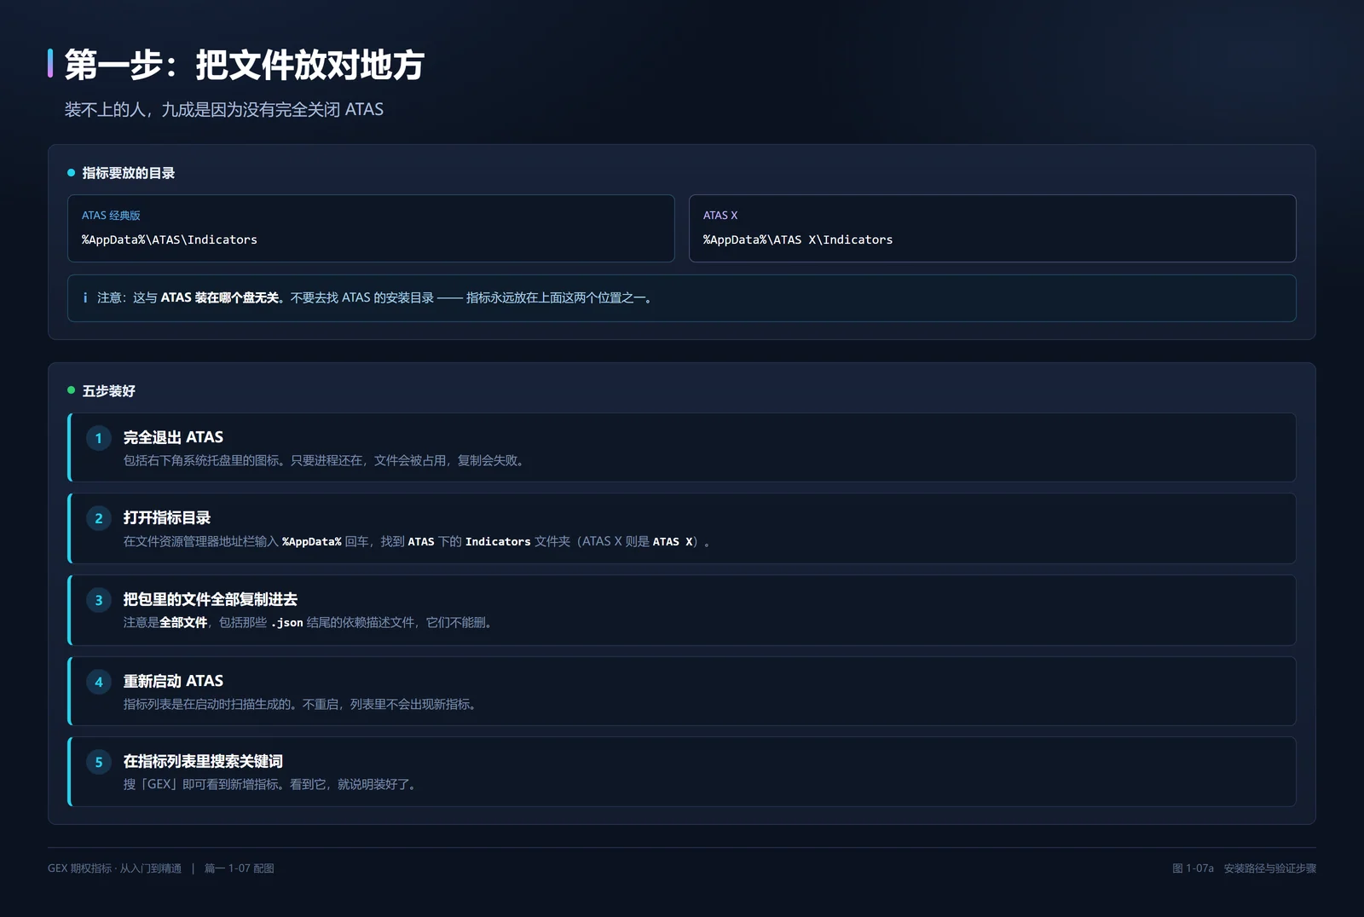The height and width of the screenshot is (917, 1364).
Task: Click the %AppData%\ATAS\Indicators path
Action: [170, 240]
